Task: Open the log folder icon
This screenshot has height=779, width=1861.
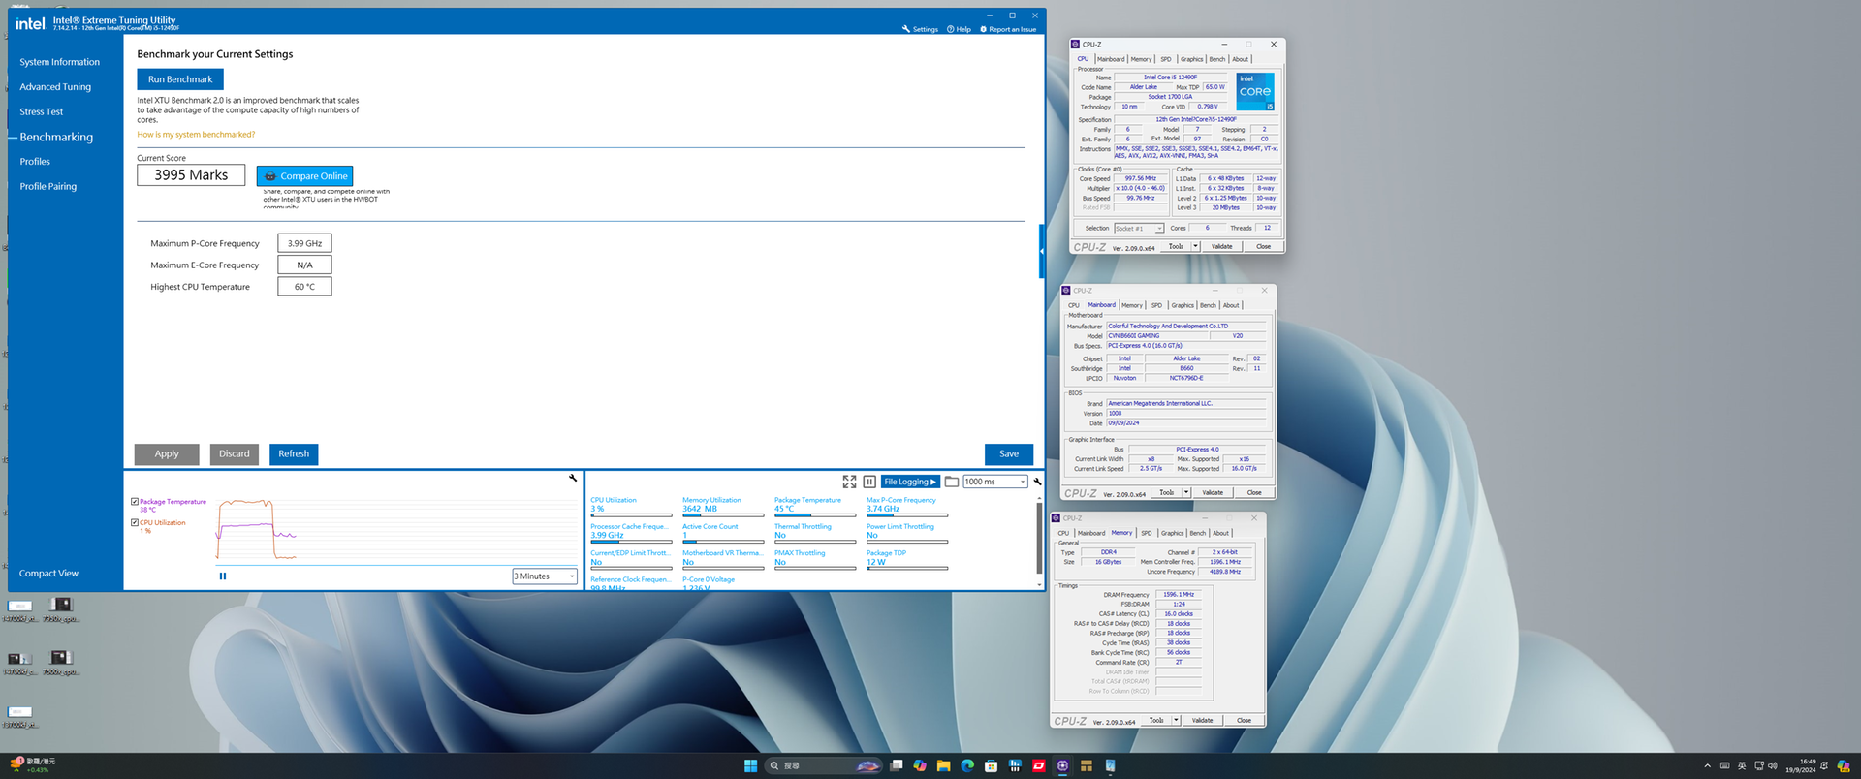Action: pyautogui.click(x=952, y=482)
